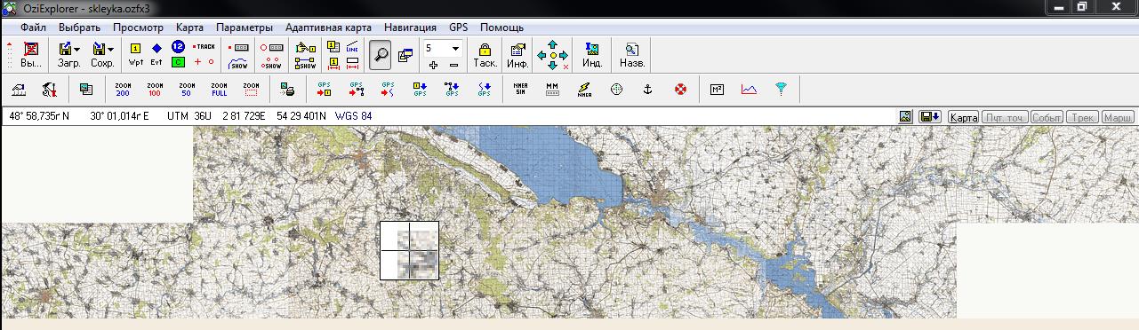Open the track profile graph icon

coord(749,89)
